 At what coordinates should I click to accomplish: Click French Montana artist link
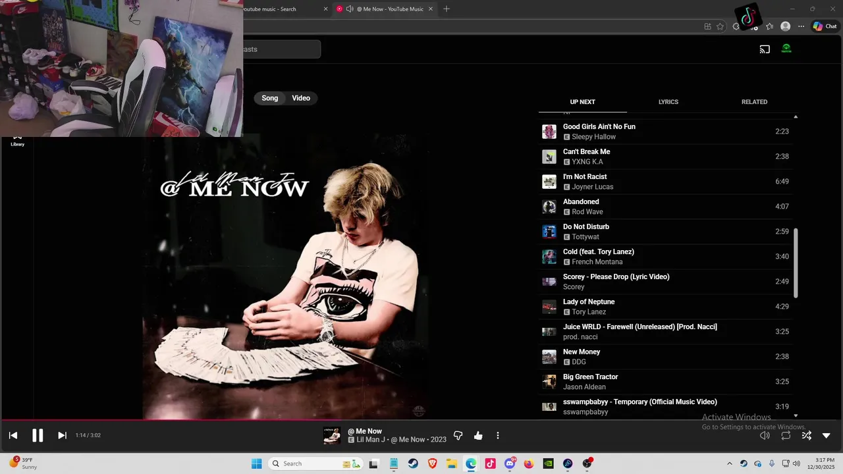click(x=597, y=262)
